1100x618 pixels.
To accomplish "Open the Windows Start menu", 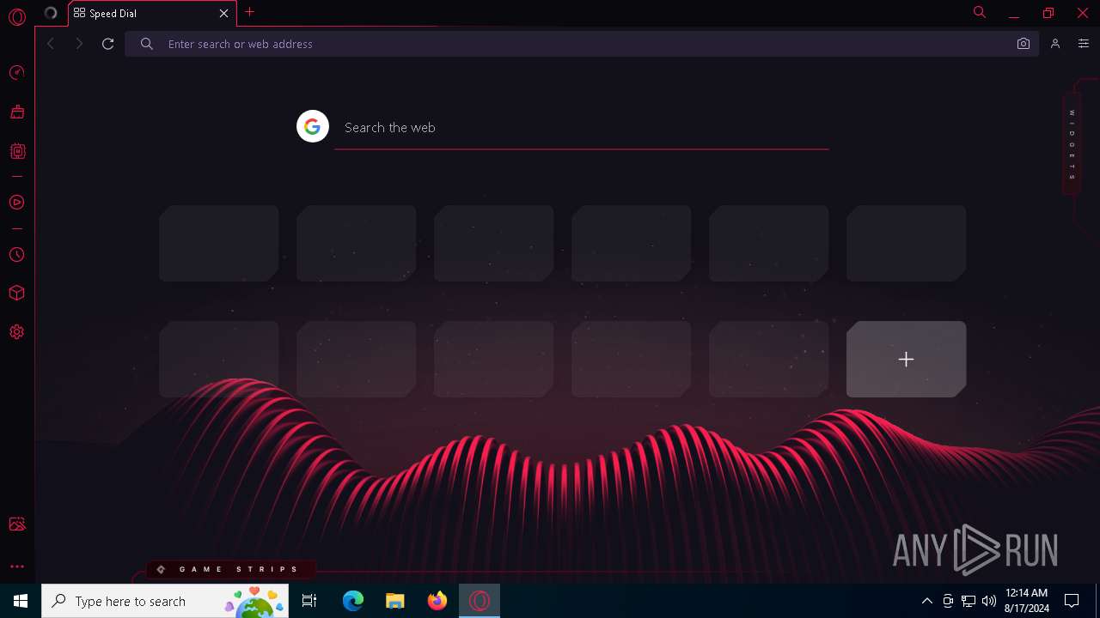I will (21, 601).
